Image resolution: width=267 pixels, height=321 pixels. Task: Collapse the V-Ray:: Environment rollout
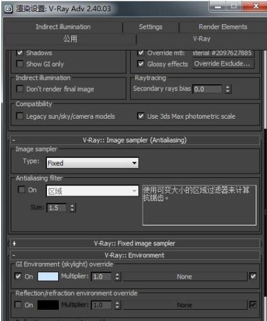[134, 255]
